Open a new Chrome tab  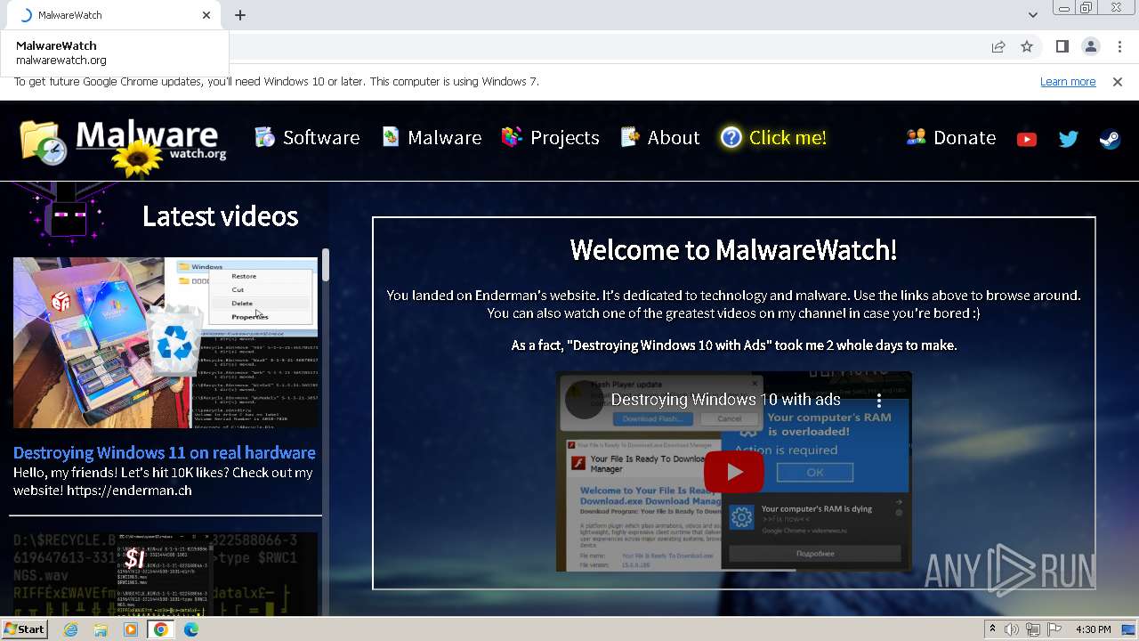click(240, 15)
